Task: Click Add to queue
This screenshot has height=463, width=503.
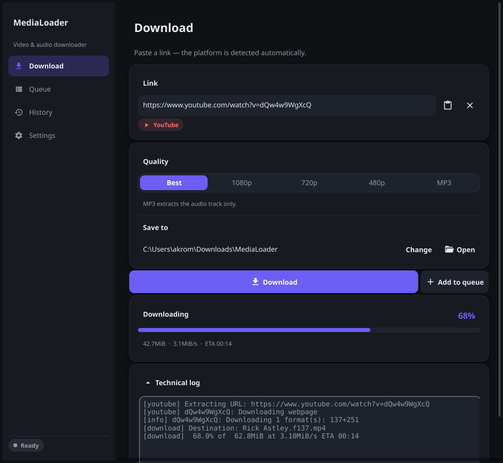Action: (455, 282)
